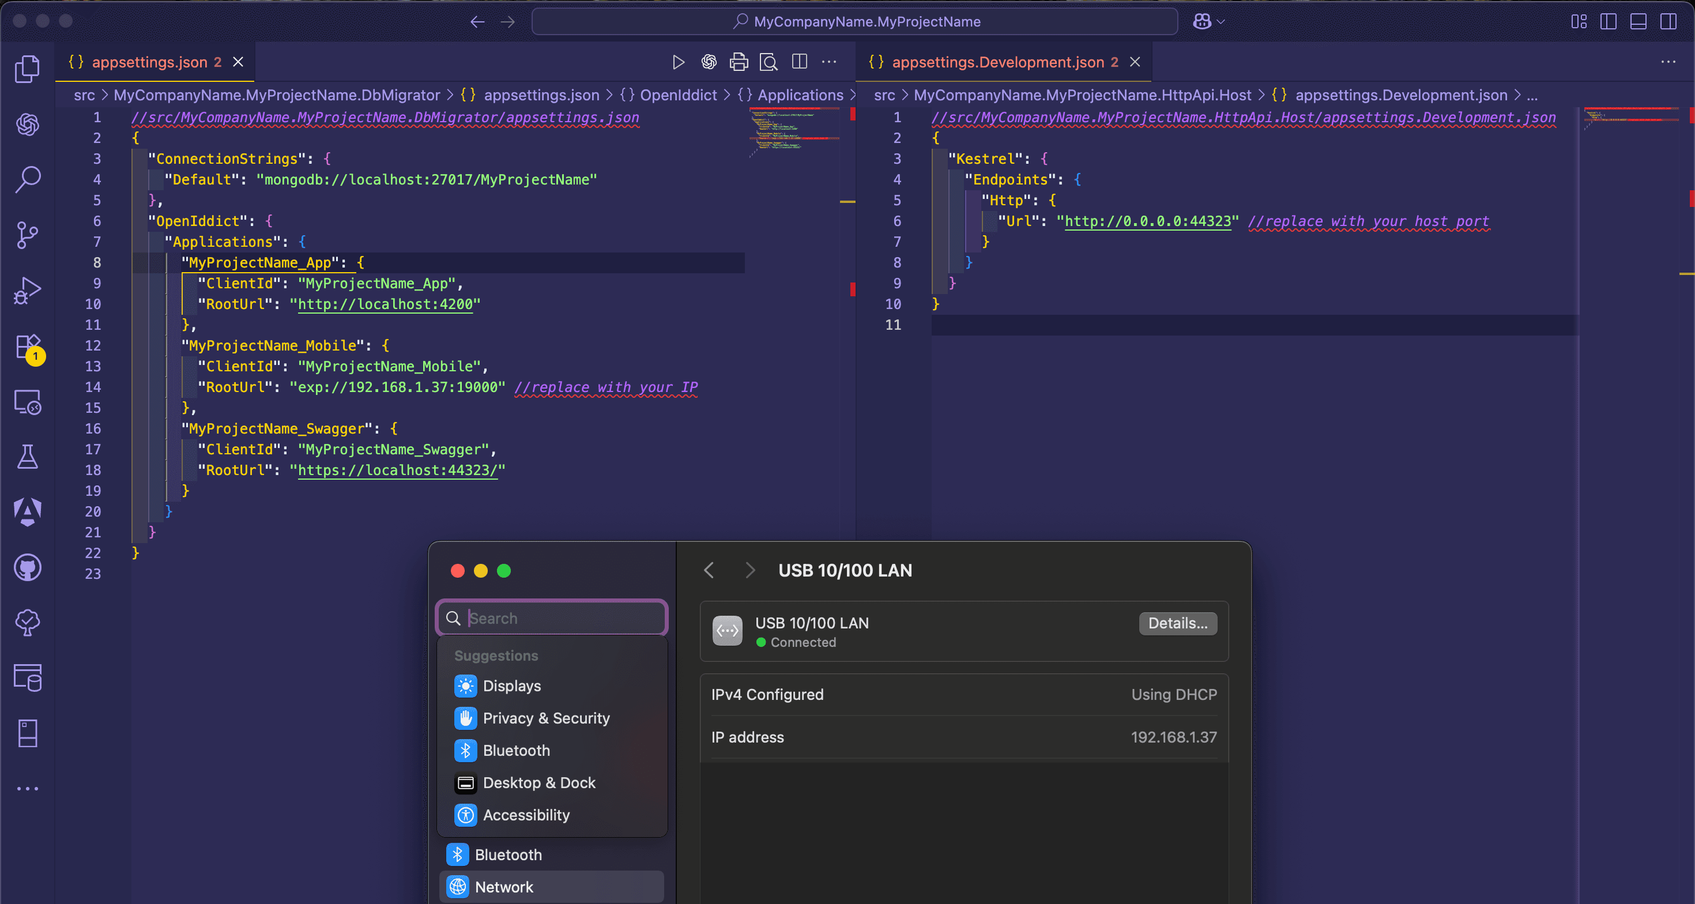Open Source Control view
The image size is (1695, 904).
coord(27,234)
